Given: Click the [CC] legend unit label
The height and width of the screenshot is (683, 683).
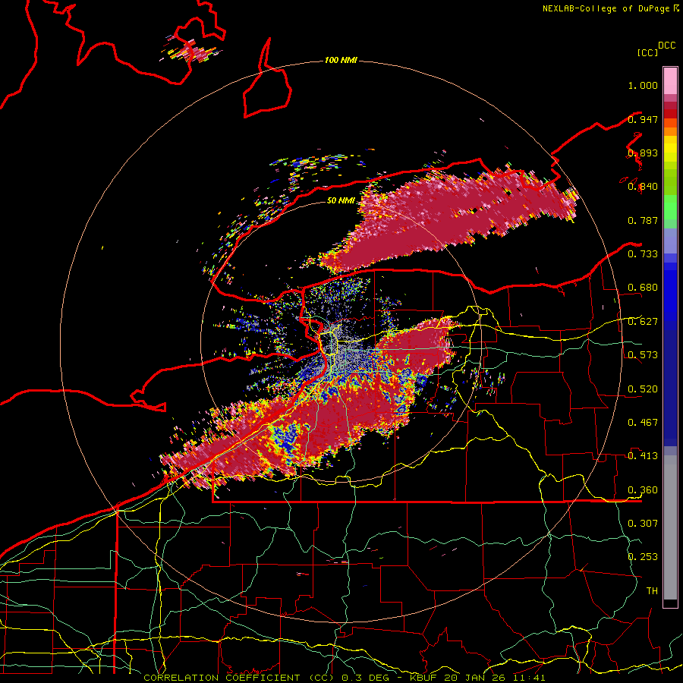Looking at the screenshot, I should click(648, 52).
